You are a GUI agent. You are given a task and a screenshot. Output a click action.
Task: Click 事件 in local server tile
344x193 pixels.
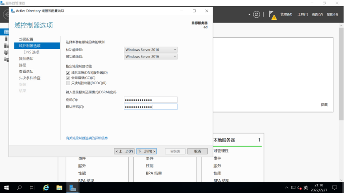coord(217,158)
